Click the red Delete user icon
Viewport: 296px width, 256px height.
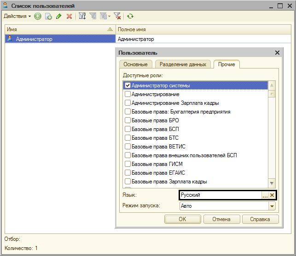click(x=69, y=16)
